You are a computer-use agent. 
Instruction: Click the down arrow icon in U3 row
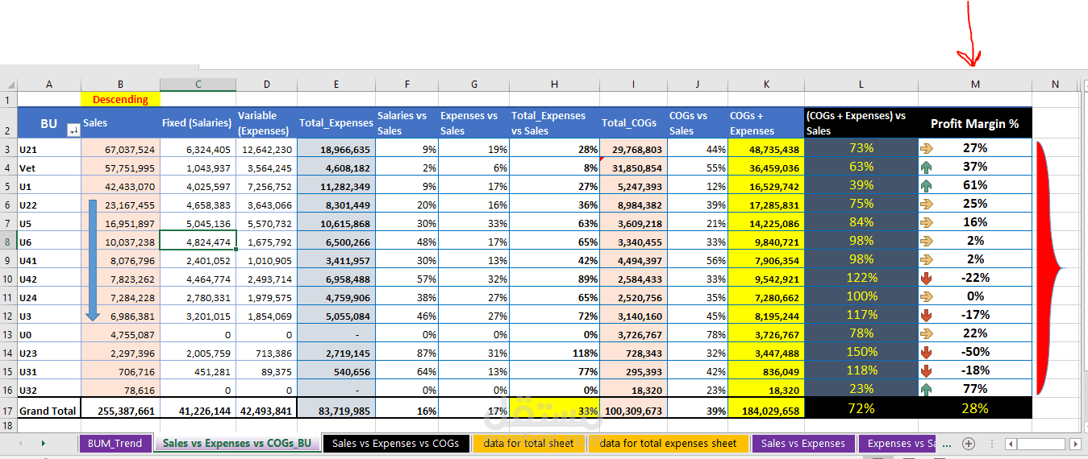926,315
